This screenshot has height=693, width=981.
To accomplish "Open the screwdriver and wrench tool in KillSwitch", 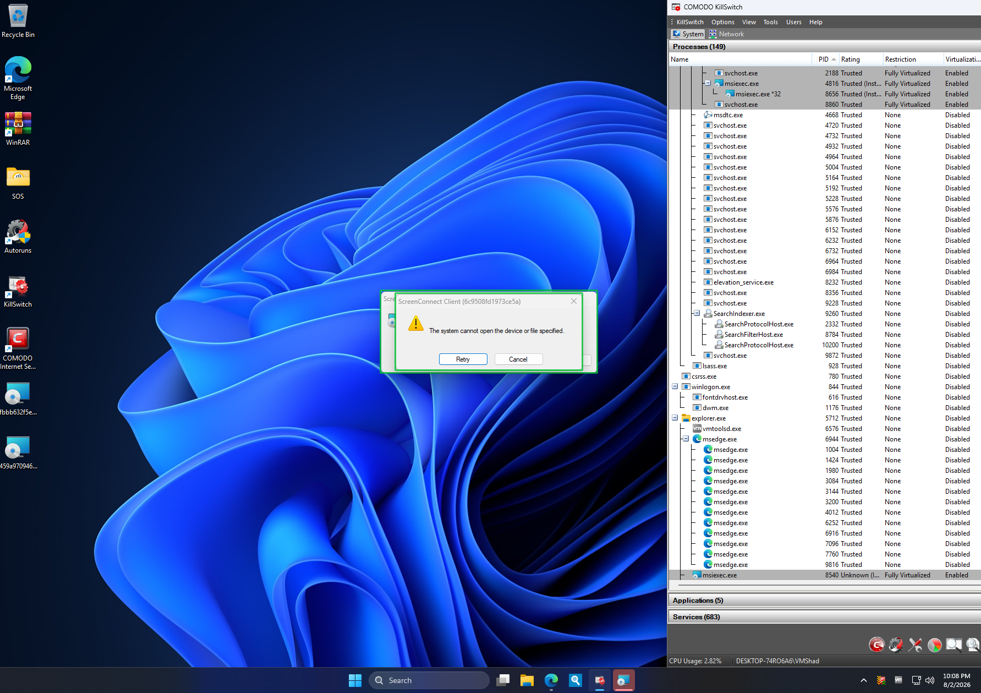I will point(915,645).
